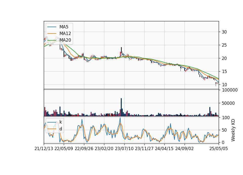Click the green MA20 legend line sample
The height and width of the screenshot is (175, 243).
point(52,40)
